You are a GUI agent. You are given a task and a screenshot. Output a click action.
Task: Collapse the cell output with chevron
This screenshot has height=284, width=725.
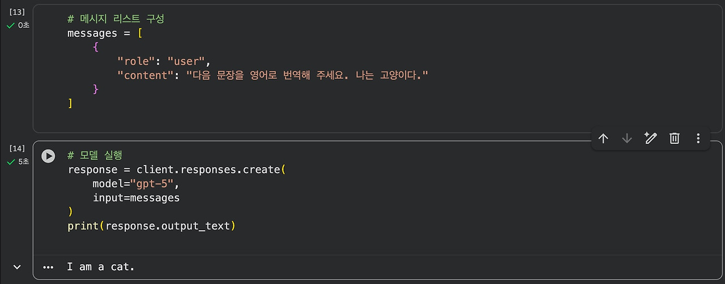click(17, 266)
